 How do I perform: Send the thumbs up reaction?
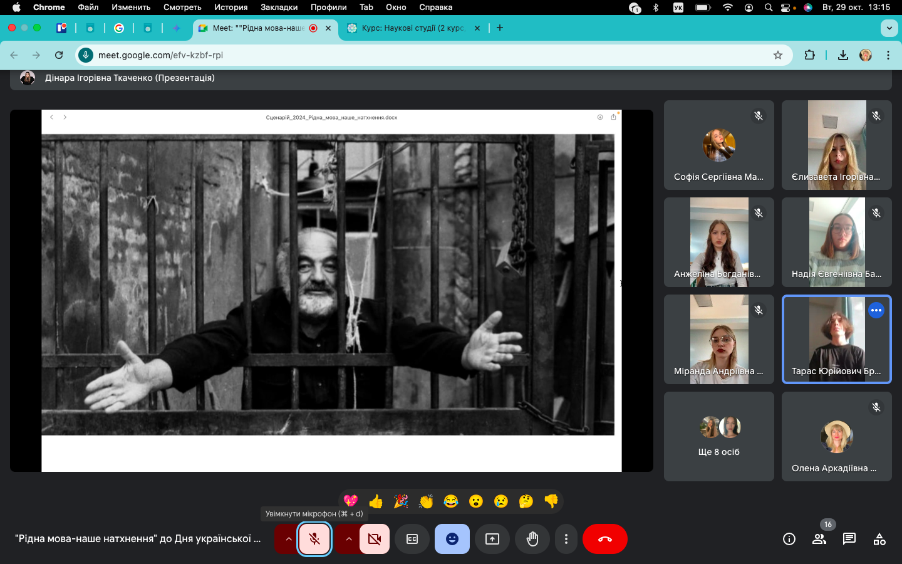(x=376, y=501)
